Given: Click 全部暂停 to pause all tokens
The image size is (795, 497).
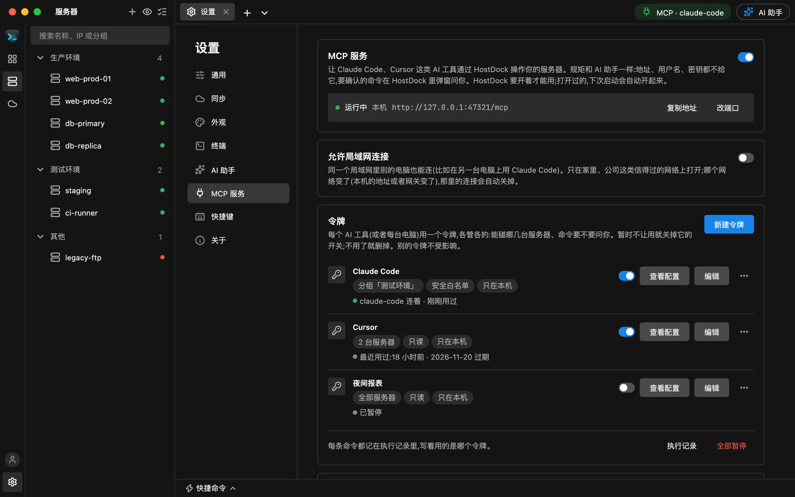Looking at the screenshot, I should click(731, 446).
